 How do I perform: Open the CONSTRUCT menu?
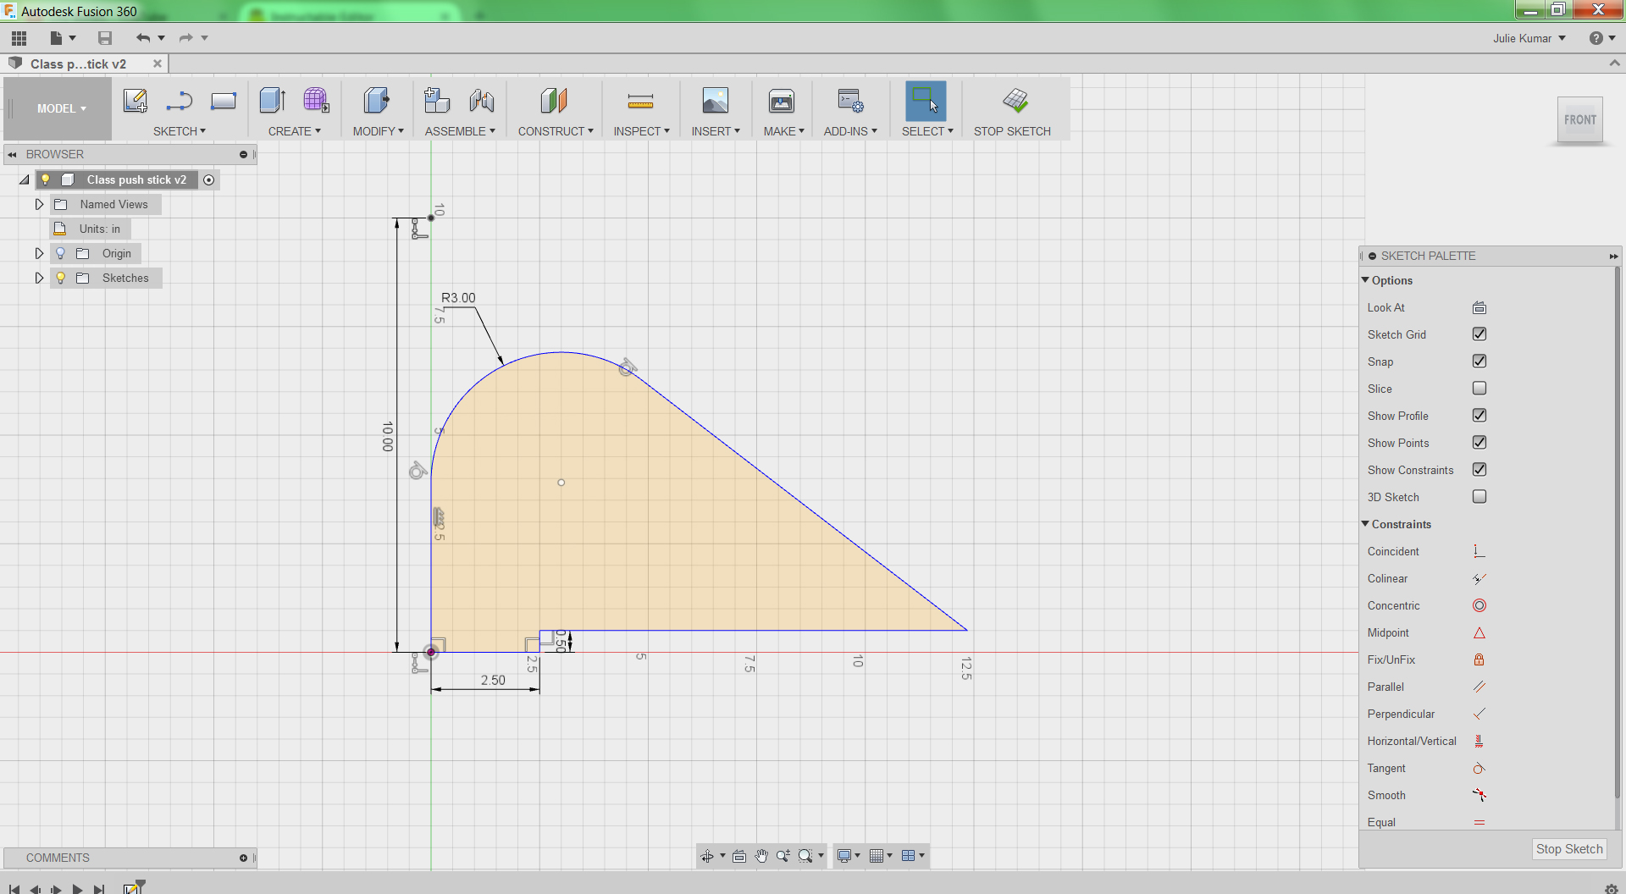(556, 131)
